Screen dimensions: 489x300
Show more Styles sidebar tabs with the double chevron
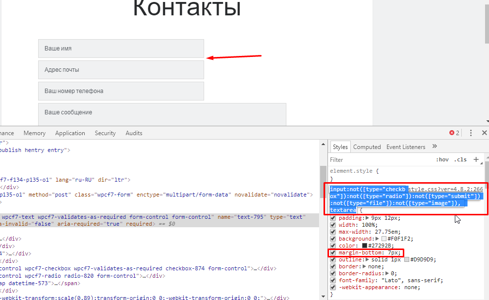pos(435,147)
